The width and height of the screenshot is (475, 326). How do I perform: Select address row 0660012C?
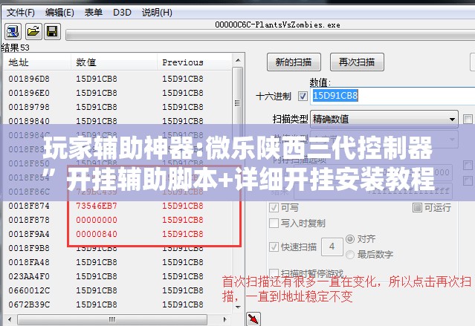[x=117, y=290]
